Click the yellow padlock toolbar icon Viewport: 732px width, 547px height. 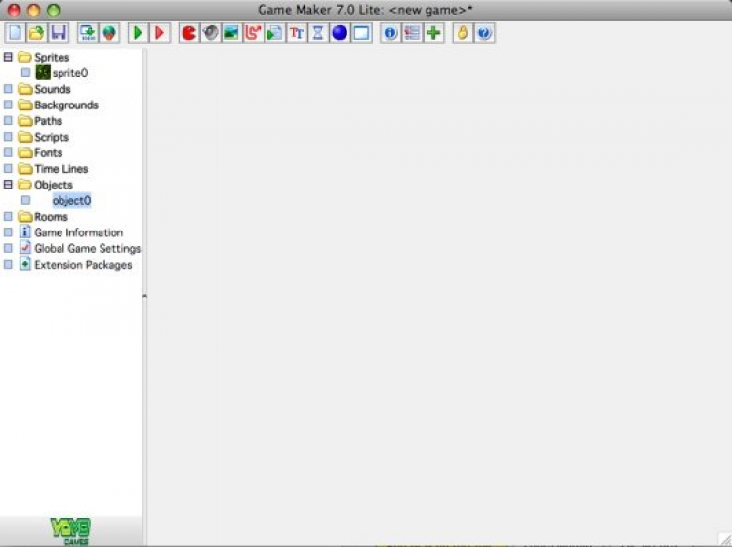point(463,33)
